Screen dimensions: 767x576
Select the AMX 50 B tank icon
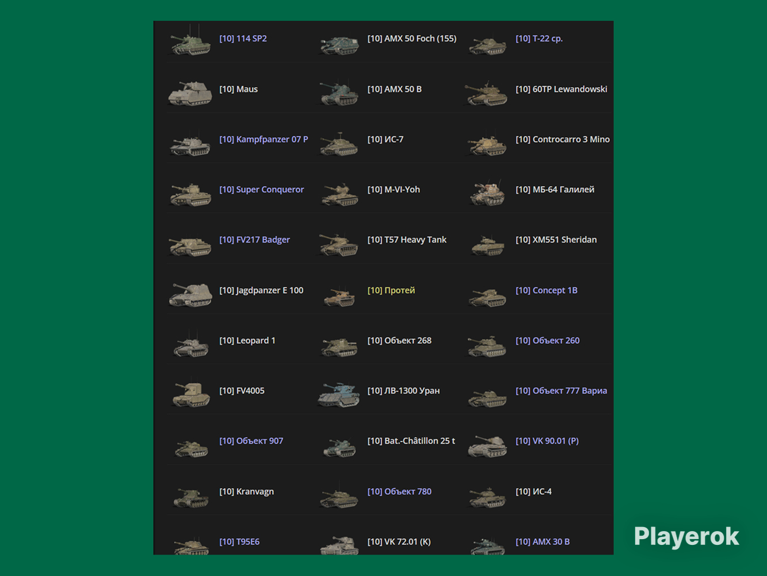339,93
